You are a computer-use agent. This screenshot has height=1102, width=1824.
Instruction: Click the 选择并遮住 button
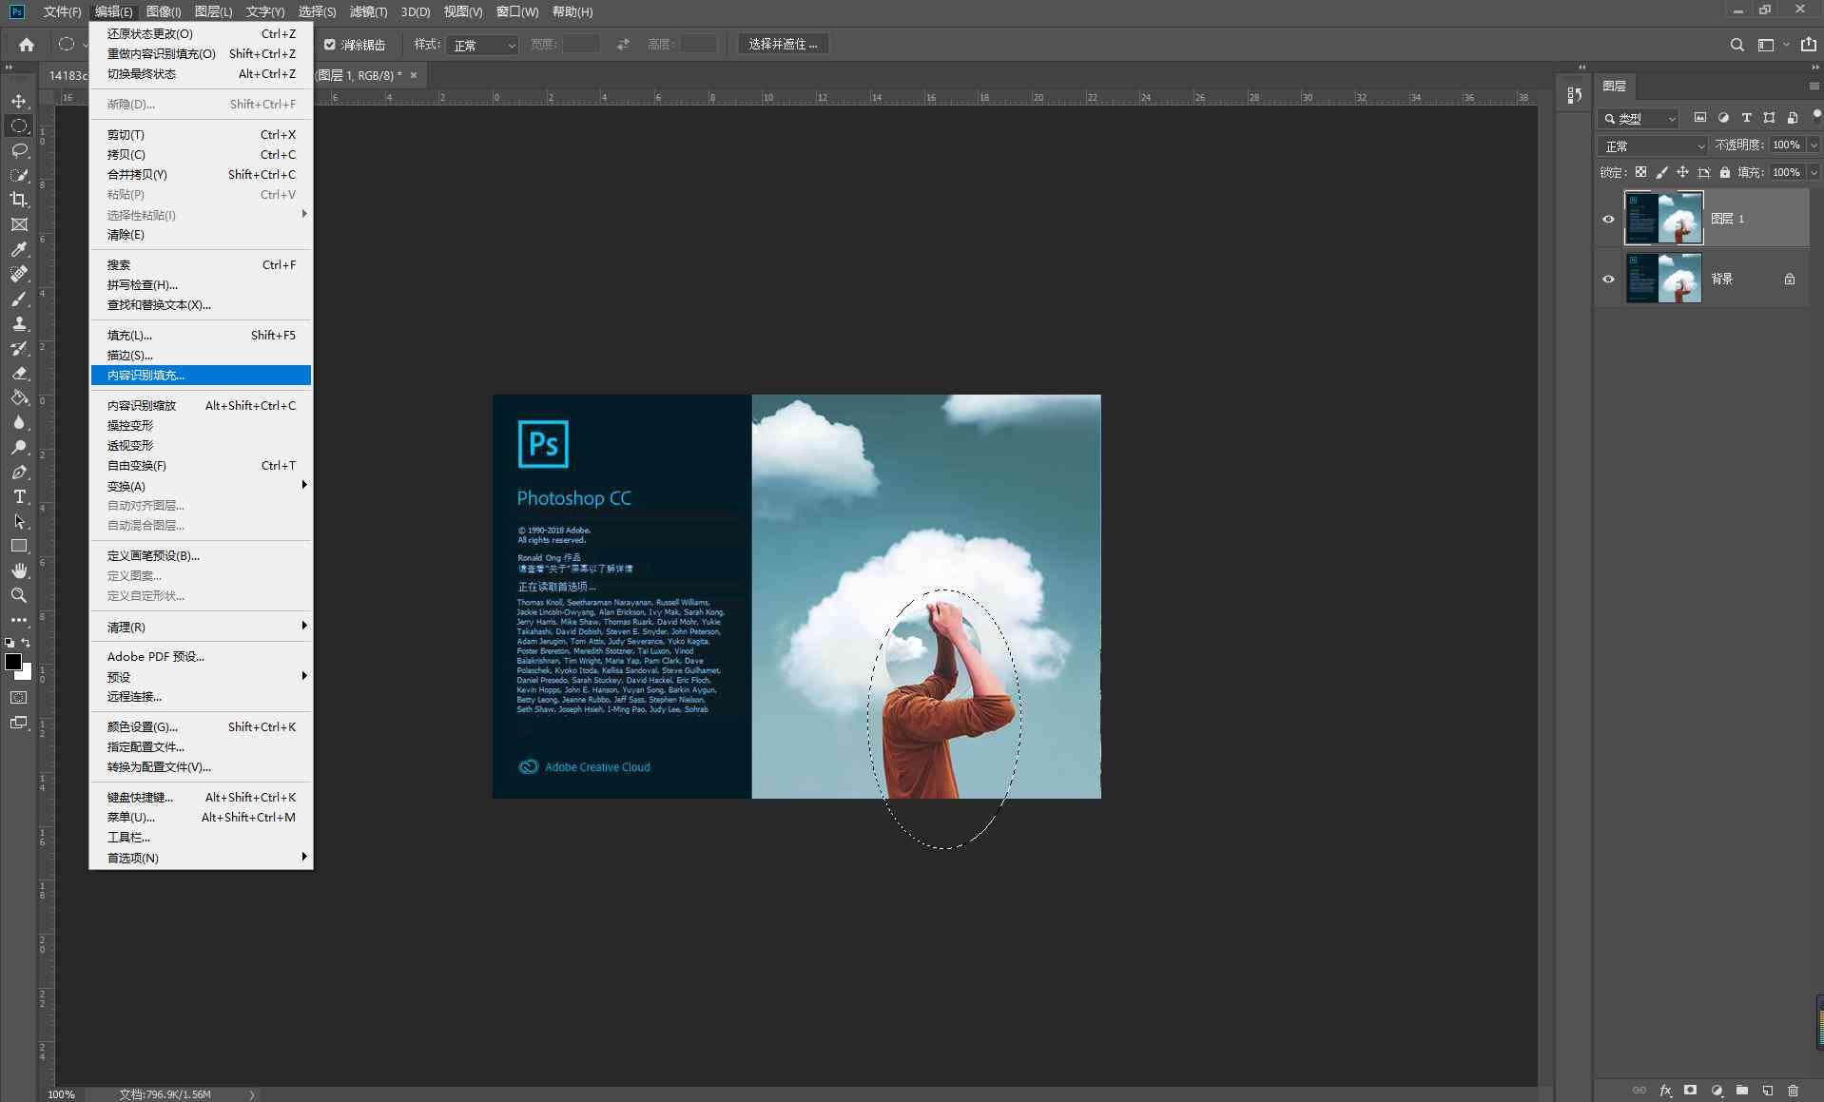click(783, 45)
